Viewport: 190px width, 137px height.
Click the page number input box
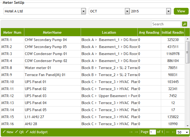click(x=153, y=132)
